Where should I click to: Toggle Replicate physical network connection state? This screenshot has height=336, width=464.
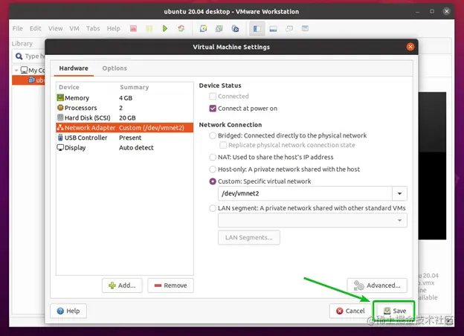point(223,145)
